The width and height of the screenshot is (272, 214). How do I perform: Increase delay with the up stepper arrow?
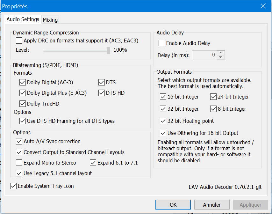click(221, 53)
